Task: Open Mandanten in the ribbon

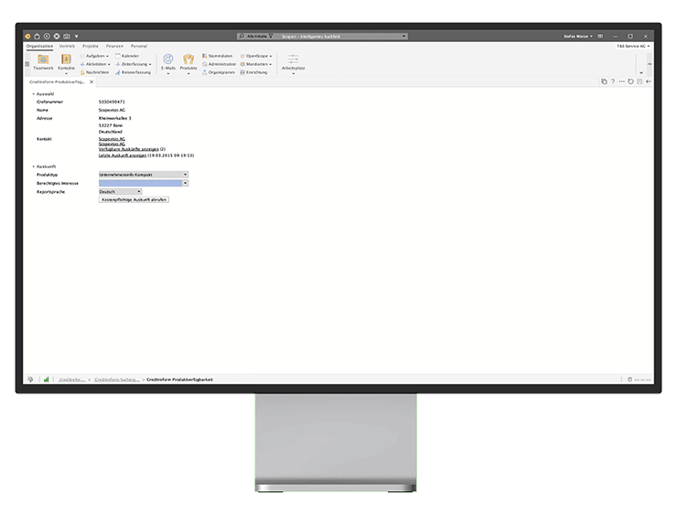Action: [x=256, y=64]
